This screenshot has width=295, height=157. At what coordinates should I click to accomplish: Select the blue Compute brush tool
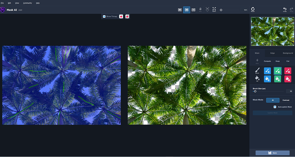pyautogui.click(x=267, y=70)
